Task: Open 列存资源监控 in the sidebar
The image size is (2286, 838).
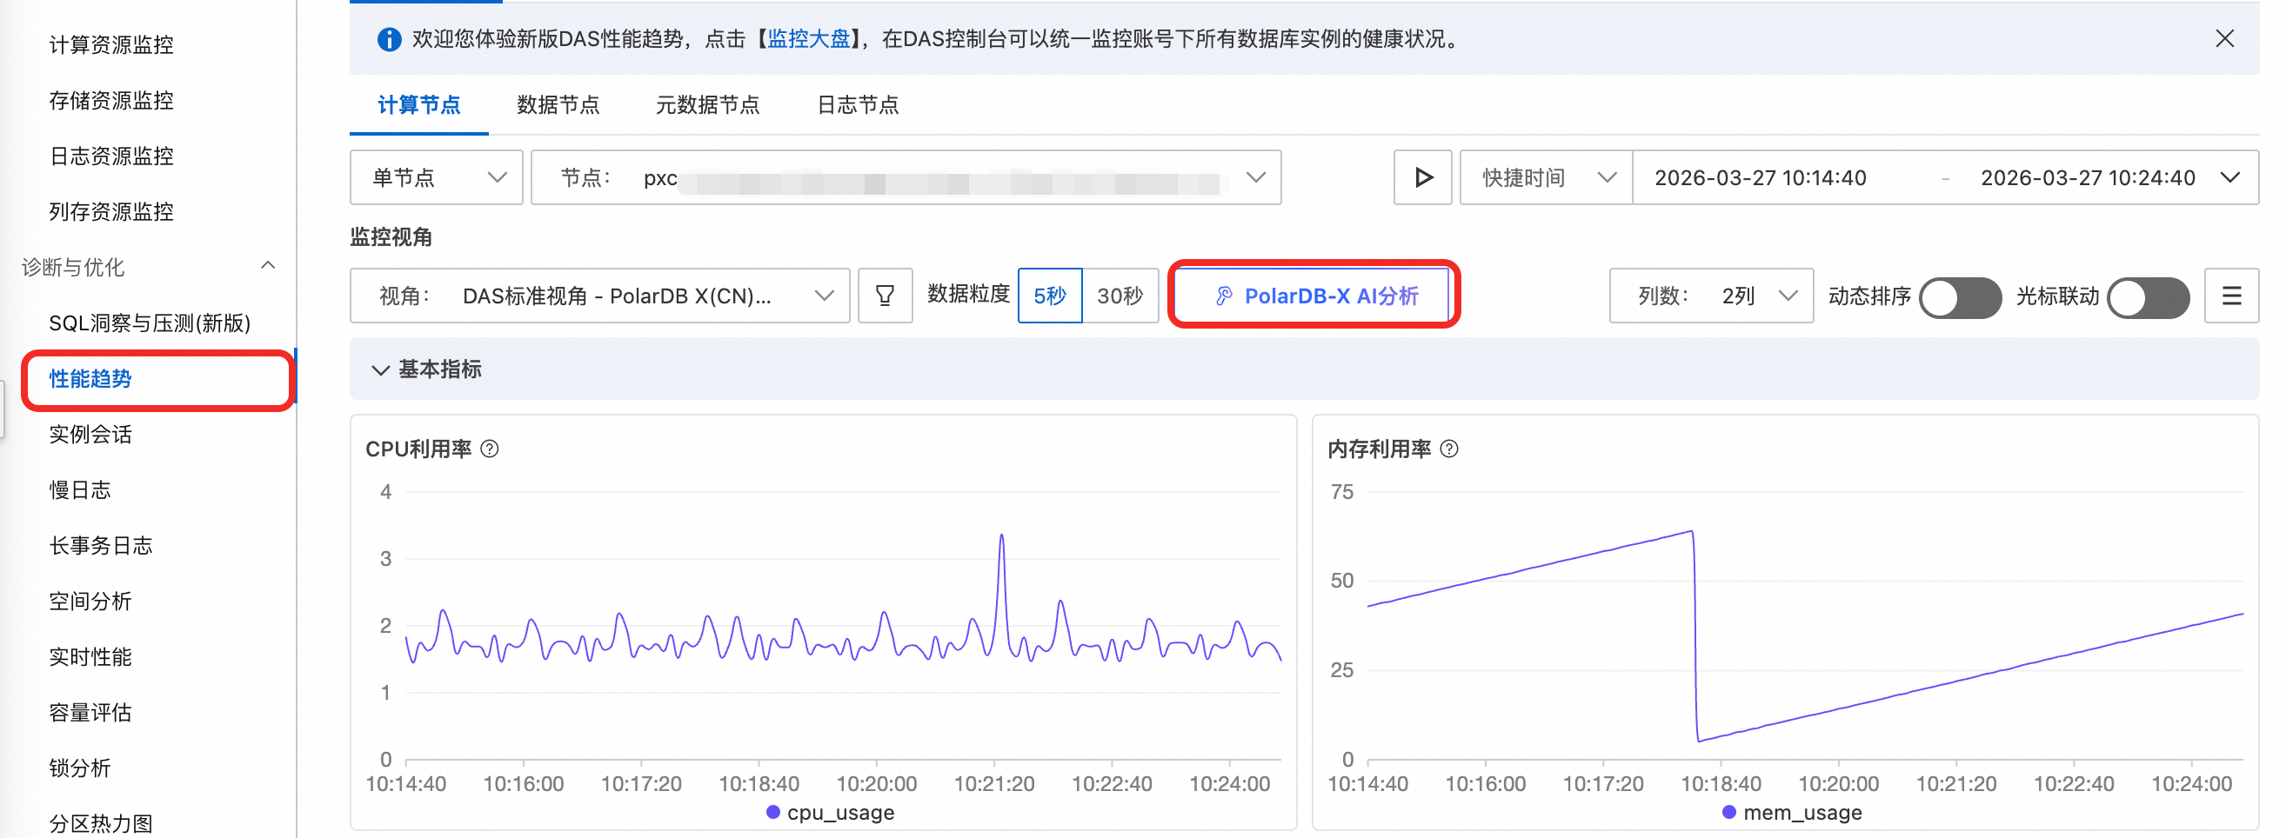Action: [x=111, y=211]
